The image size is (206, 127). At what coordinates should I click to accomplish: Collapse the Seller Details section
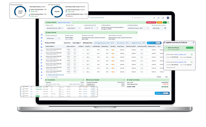136,33
